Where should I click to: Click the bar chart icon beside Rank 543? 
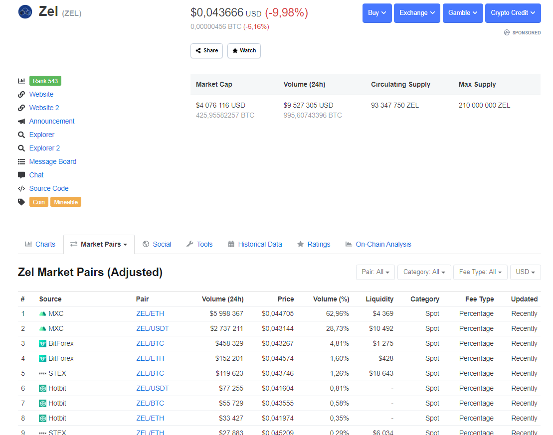(x=21, y=81)
